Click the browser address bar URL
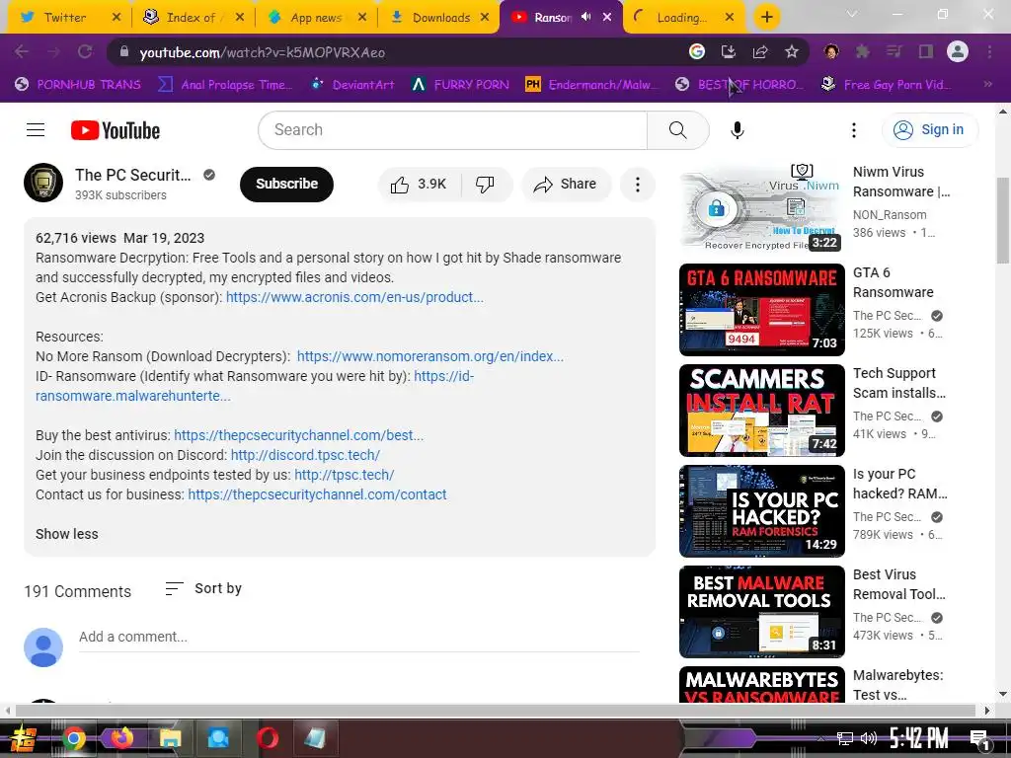1011x758 pixels. [x=262, y=52]
